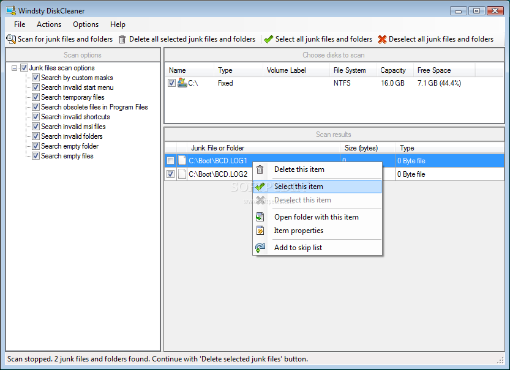Click Delete all selected junk files and folders
Viewport: 510px width, 370px height.
point(187,39)
